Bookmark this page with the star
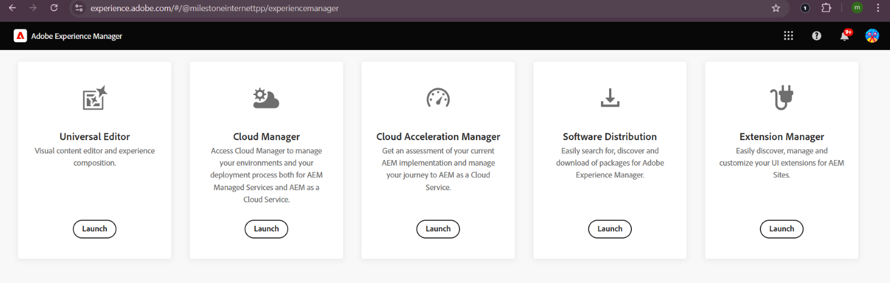 (x=776, y=8)
